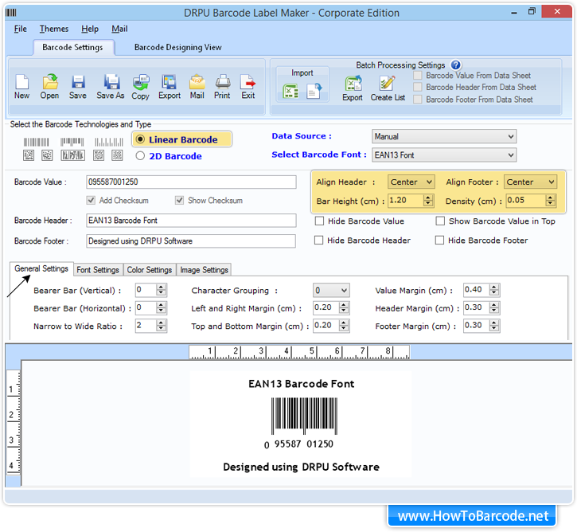Viewport: 577px width, 532px height.
Task: Select the General Settings tab
Action: pos(41,268)
